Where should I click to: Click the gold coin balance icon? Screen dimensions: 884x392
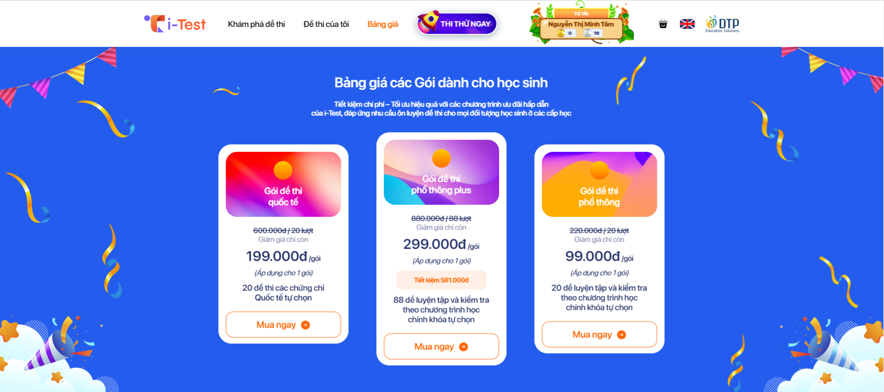(561, 33)
